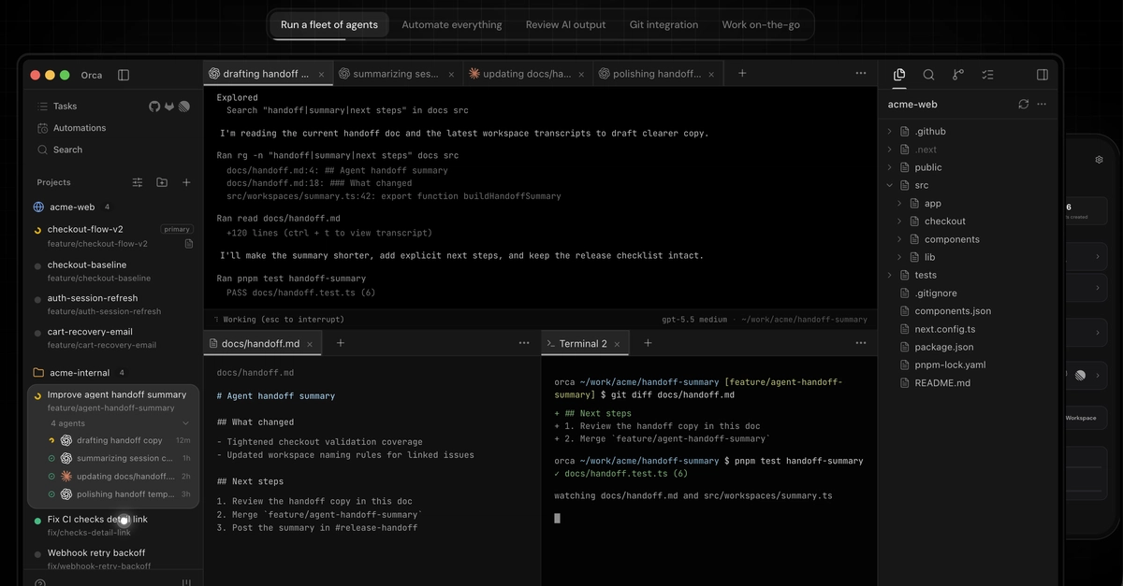
Task: Select the Git integration tab
Action: (664, 25)
